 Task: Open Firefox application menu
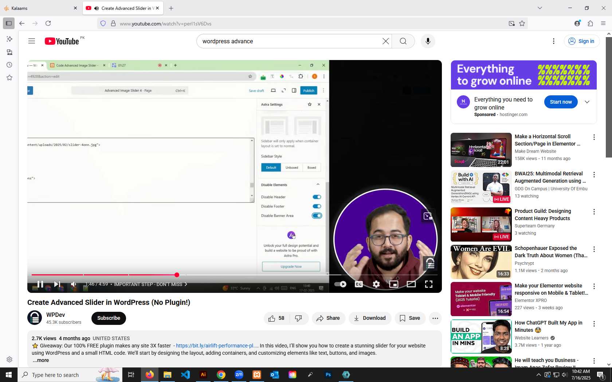(603, 23)
